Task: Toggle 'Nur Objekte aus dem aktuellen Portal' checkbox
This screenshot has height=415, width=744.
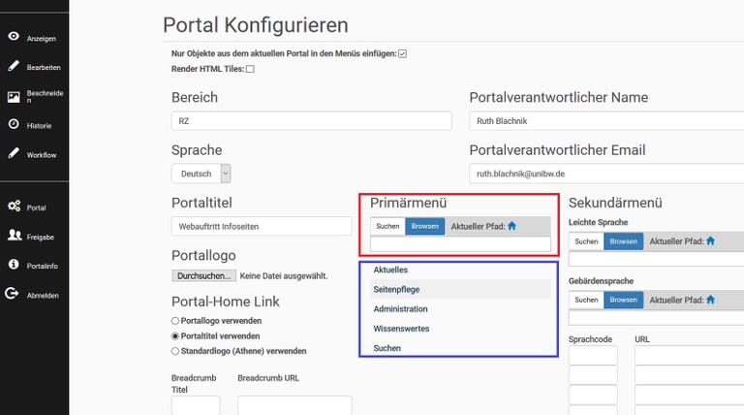Action: (402, 53)
